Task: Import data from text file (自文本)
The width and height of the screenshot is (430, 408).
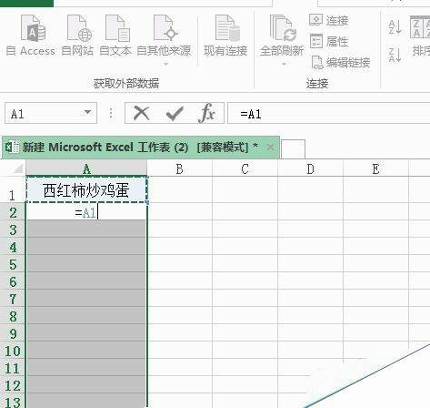Action: coord(115,36)
